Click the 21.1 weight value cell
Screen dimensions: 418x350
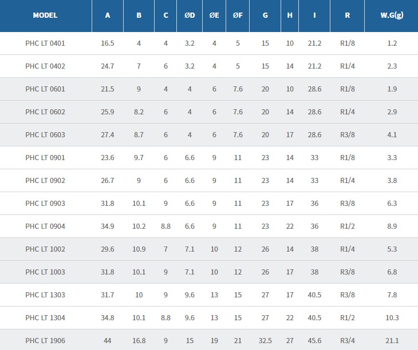click(392, 341)
